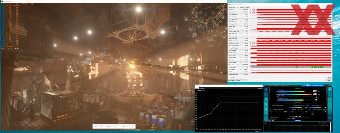
Task: Click the Curve button under Core Clock
Action: pyautogui.click(x=285, y=112)
